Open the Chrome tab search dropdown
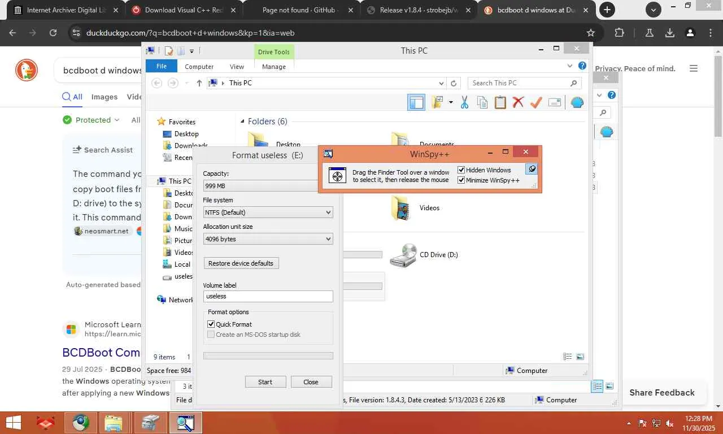This screenshot has width=723, height=434. tap(654, 10)
